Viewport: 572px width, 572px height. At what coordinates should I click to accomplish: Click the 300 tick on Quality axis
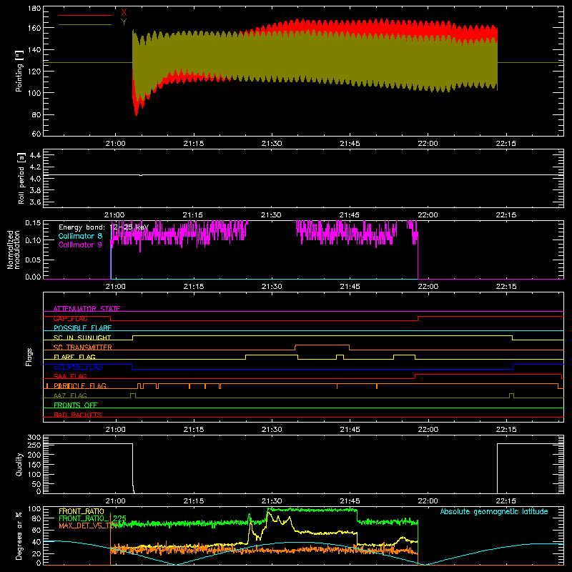[x=34, y=437]
